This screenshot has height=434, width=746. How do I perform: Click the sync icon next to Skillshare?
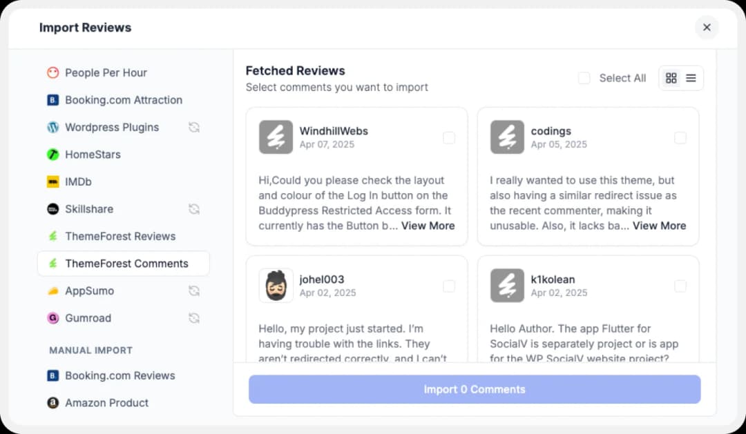193,208
